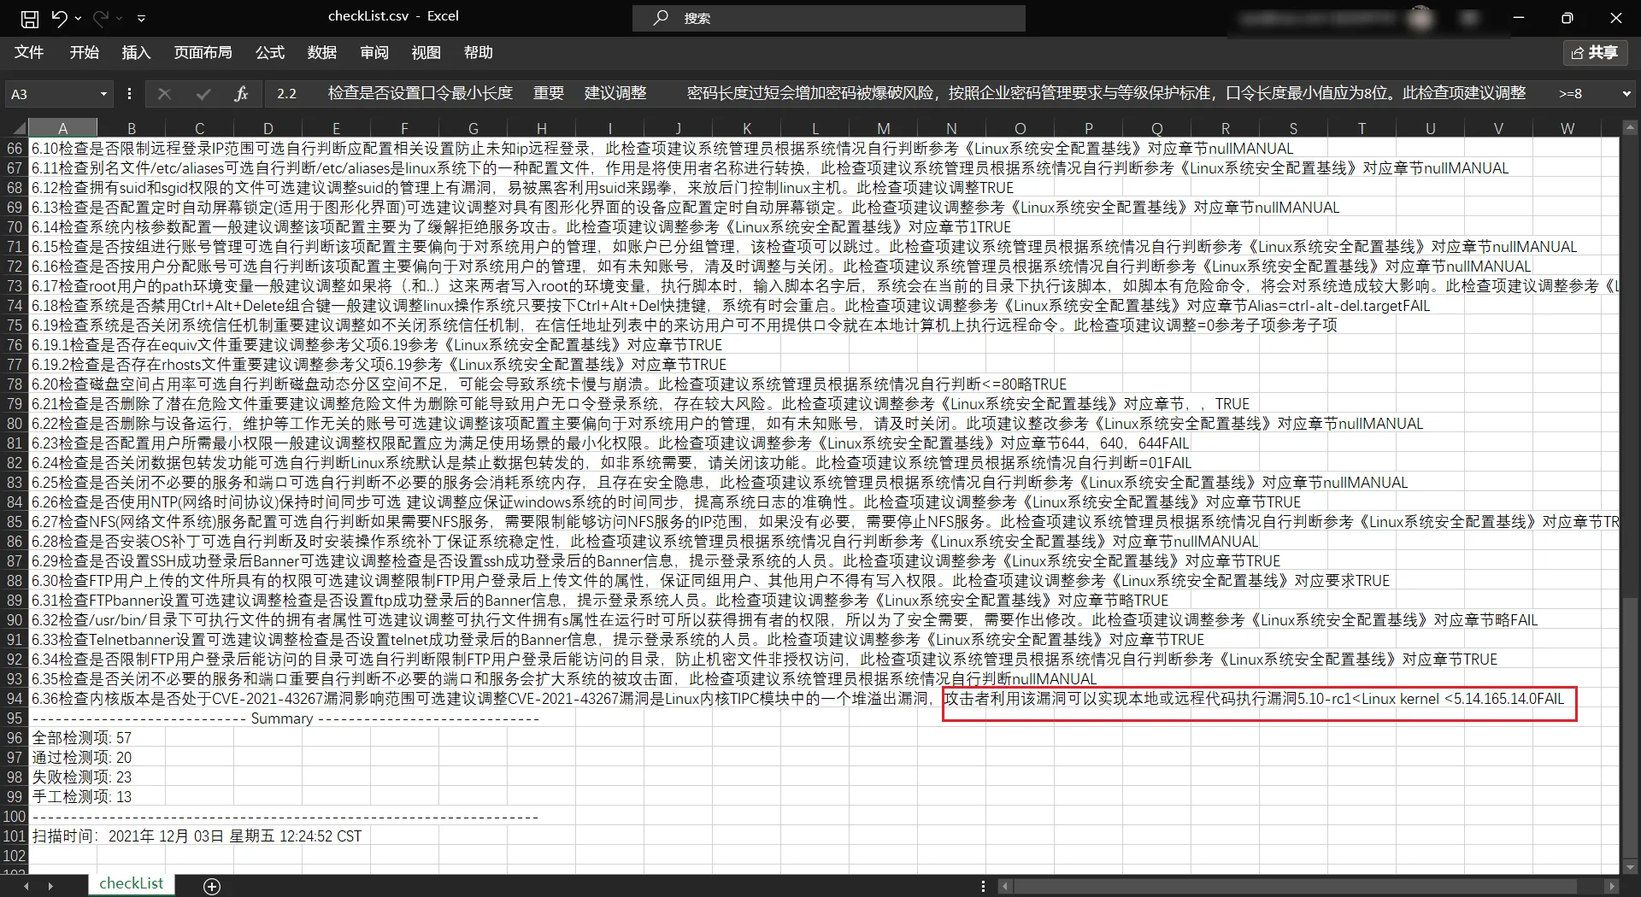Open the Undo history dropdown arrow
The height and width of the screenshot is (897, 1641).
79,18
